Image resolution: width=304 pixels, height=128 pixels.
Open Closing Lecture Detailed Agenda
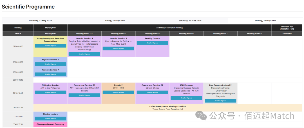point(50,118)
